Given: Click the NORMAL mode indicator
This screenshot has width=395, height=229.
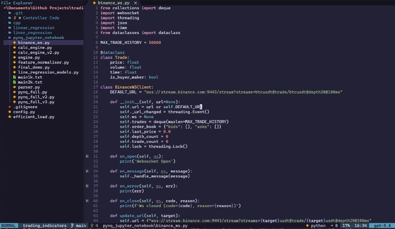Looking at the screenshot, I should click(x=8, y=226).
